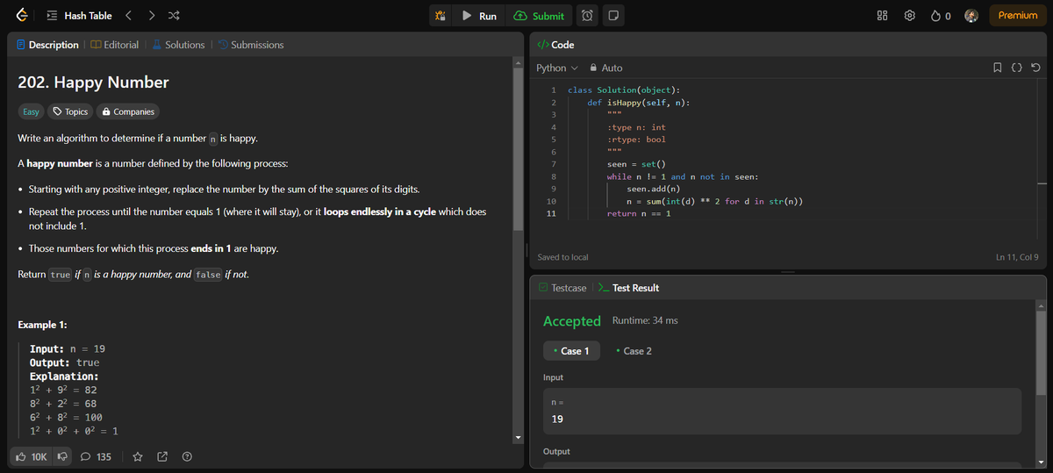Click the 'def isHappy(self, n):' line

[638, 103]
